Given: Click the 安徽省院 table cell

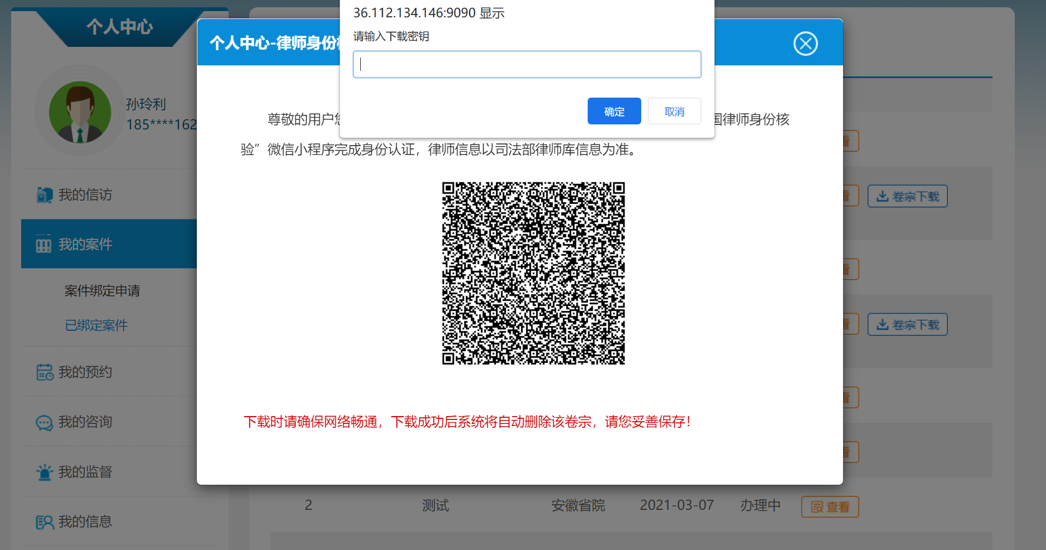Looking at the screenshot, I should [x=578, y=505].
